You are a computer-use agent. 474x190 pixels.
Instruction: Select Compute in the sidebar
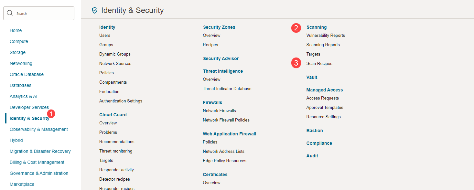pyautogui.click(x=19, y=41)
